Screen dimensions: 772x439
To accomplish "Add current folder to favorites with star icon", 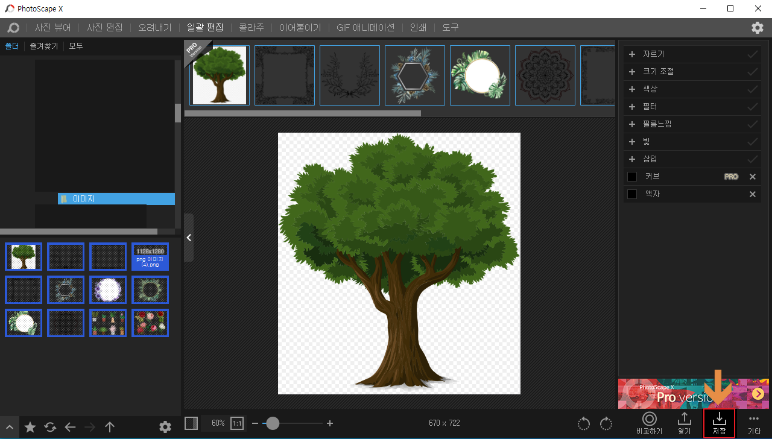I will 30,427.
